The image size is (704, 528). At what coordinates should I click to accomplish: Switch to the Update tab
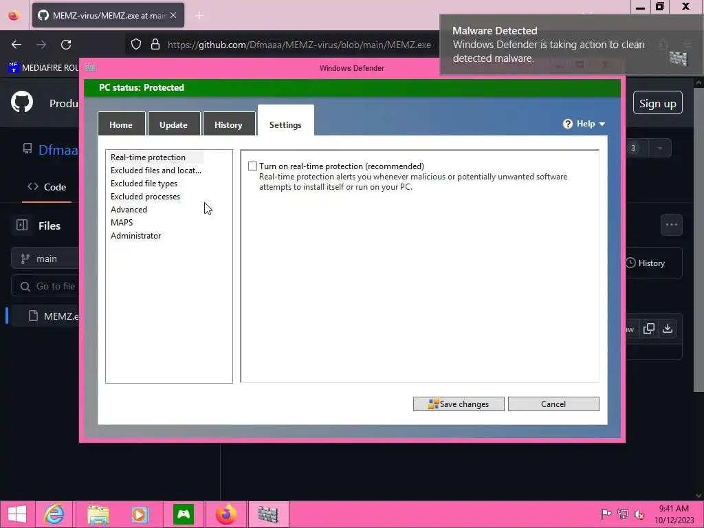click(x=174, y=124)
